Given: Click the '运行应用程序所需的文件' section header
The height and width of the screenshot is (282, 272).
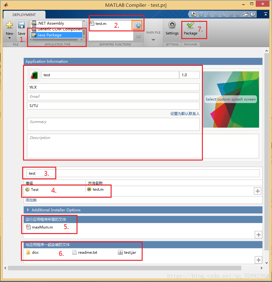Looking at the screenshot, I should (x=143, y=219).
